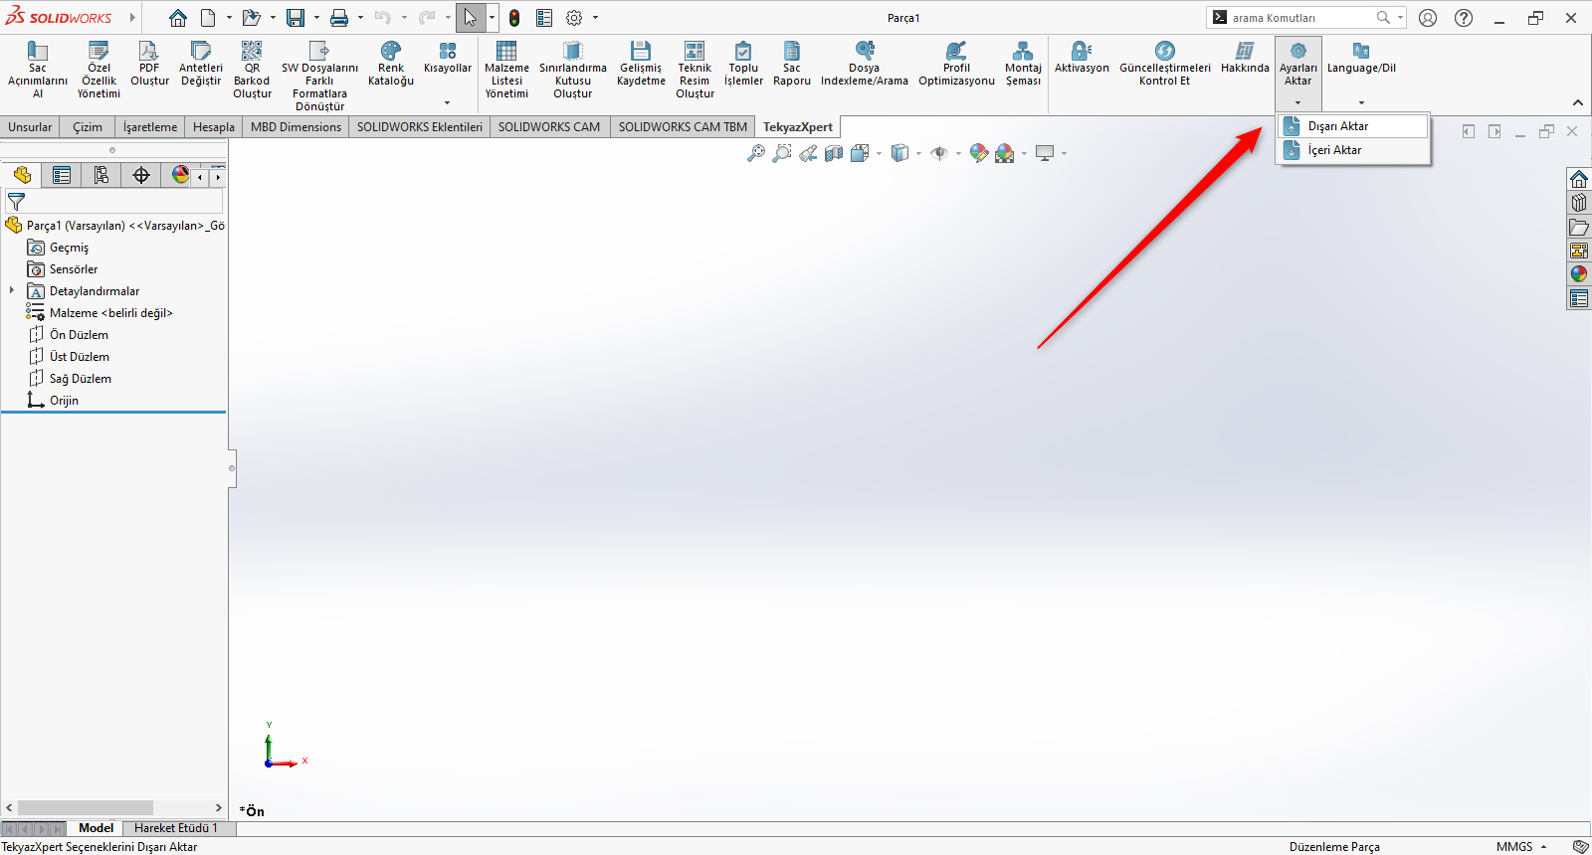Open the FeatureManager design tree tab
The height and width of the screenshot is (855, 1592).
pos(22,176)
